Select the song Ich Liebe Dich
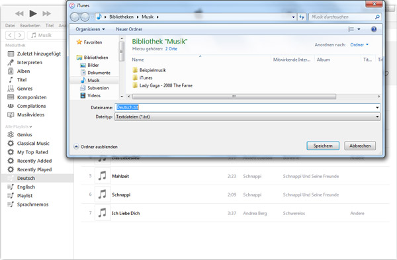397x260 pixels. tap(126, 213)
